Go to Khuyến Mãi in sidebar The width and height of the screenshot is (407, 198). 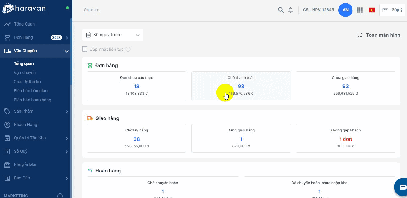pyautogui.click(x=25, y=165)
